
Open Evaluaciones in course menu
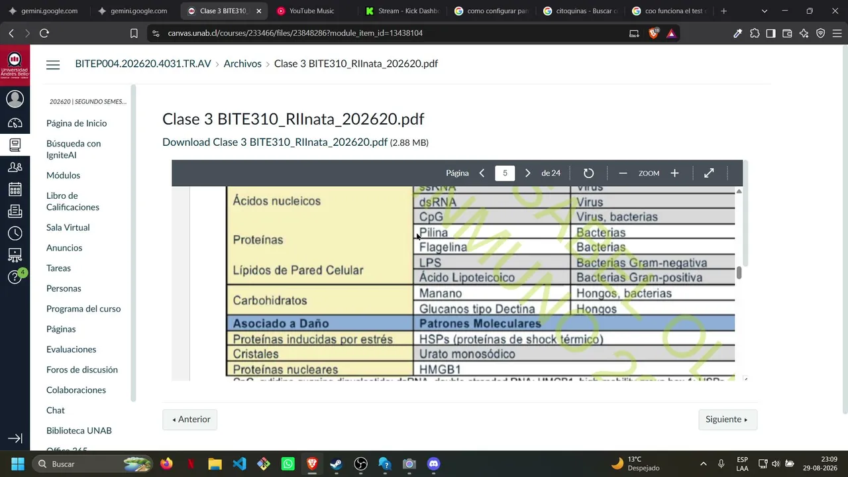71,350
